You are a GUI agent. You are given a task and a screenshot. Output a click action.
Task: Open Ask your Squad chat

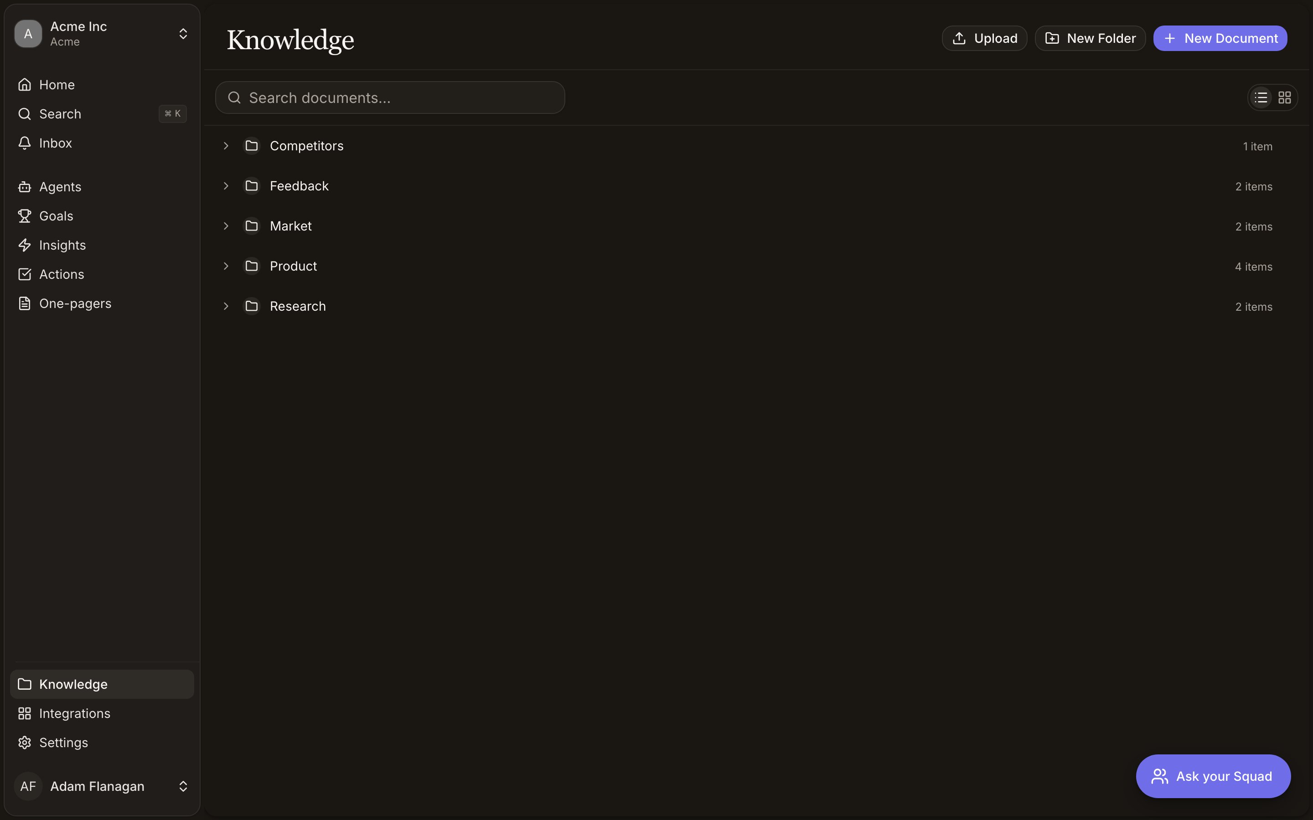[x=1213, y=776]
